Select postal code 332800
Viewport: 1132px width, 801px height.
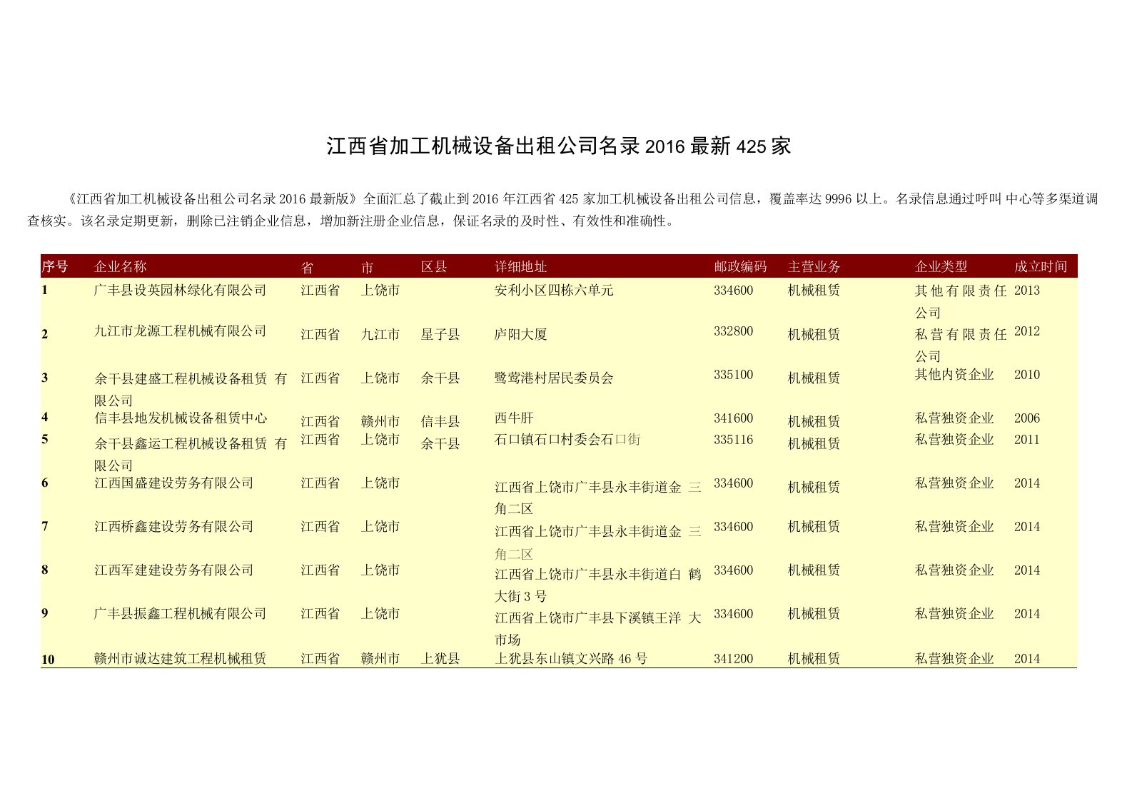pos(733,331)
